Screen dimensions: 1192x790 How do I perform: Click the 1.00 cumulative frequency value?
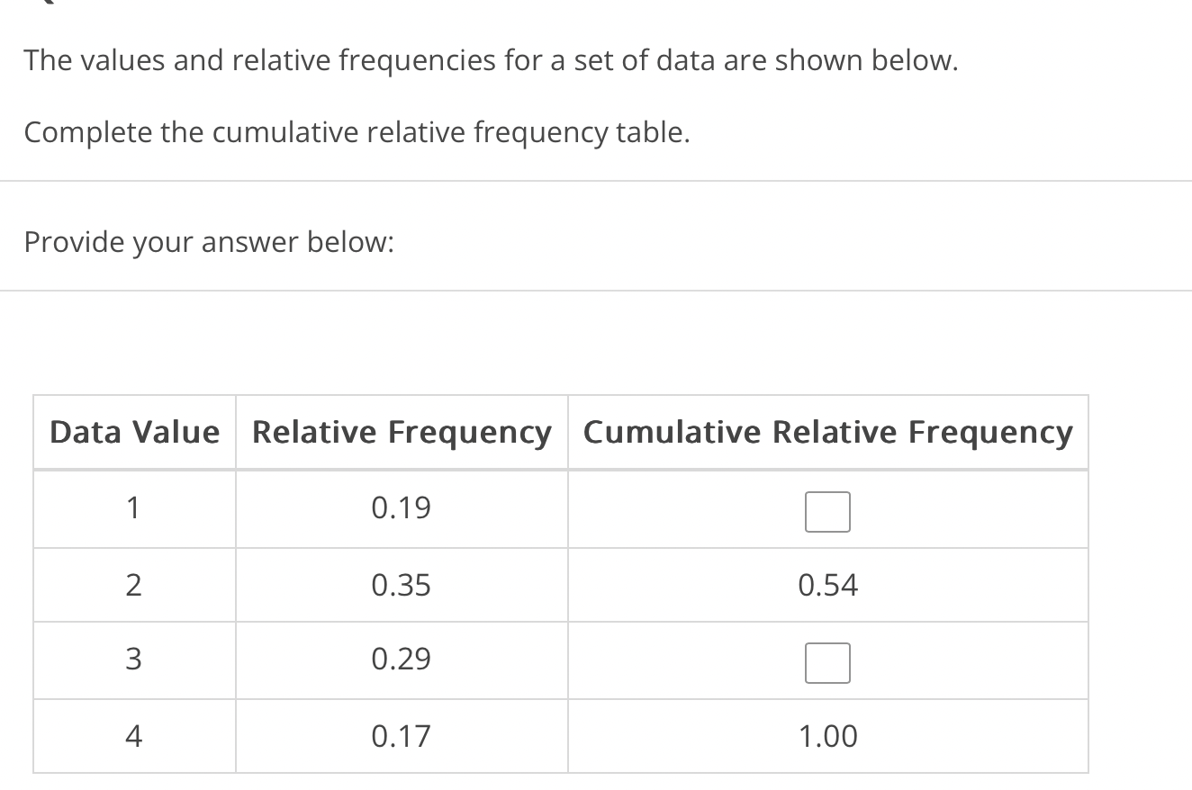[x=828, y=737]
